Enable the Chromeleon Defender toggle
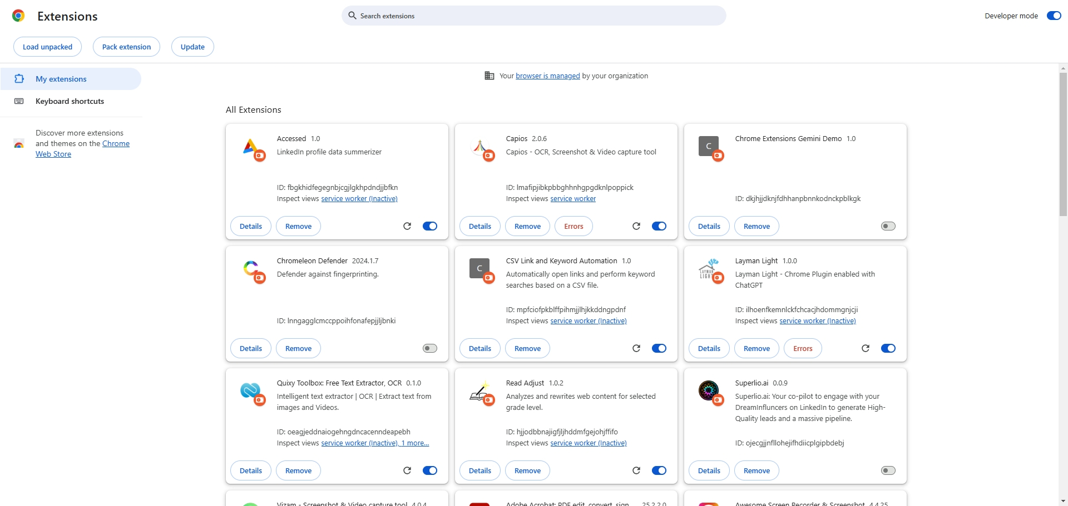The height and width of the screenshot is (506, 1068). click(x=430, y=348)
